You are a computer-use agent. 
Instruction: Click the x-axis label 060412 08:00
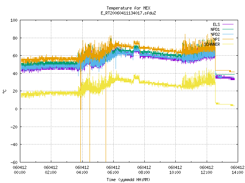tap(144, 170)
